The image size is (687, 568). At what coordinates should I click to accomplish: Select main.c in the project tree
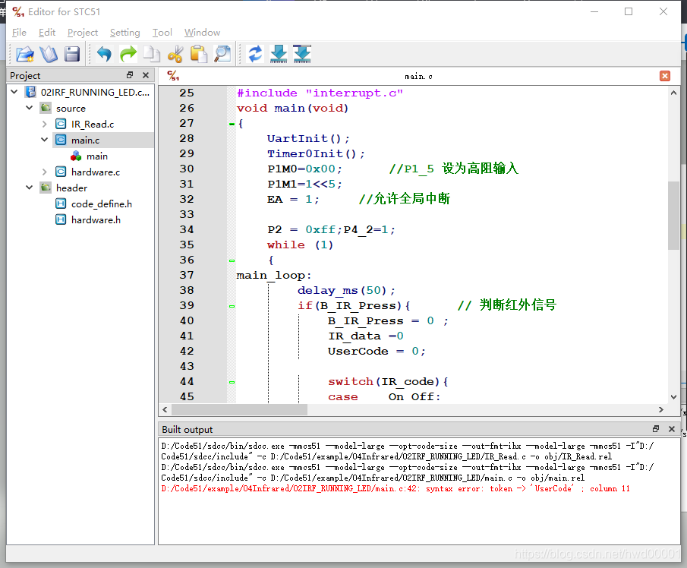[86, 140]
